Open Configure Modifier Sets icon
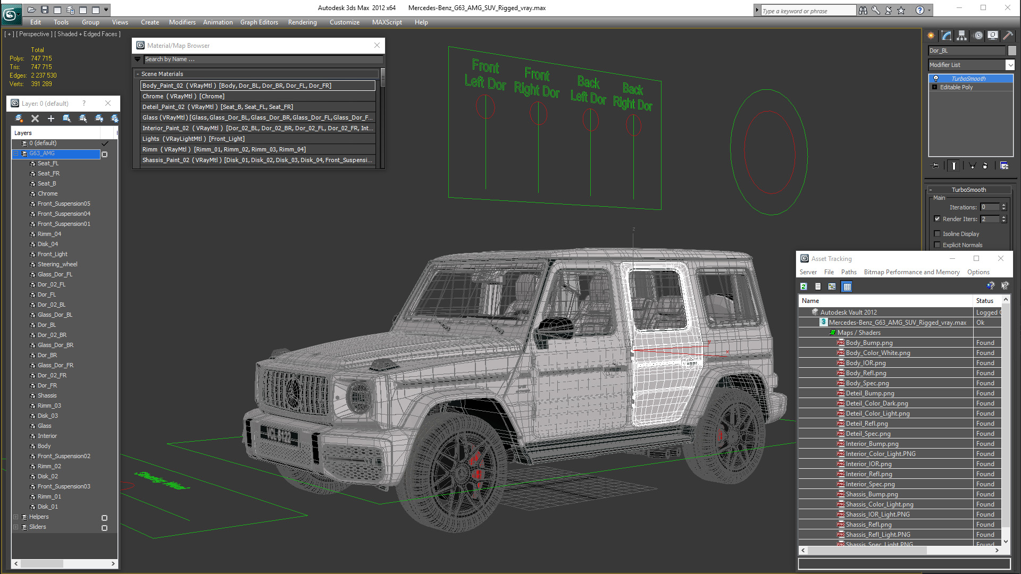The height and width of the screenshot is (574, 1021). pyautogui.click(x=1004, y=166)
